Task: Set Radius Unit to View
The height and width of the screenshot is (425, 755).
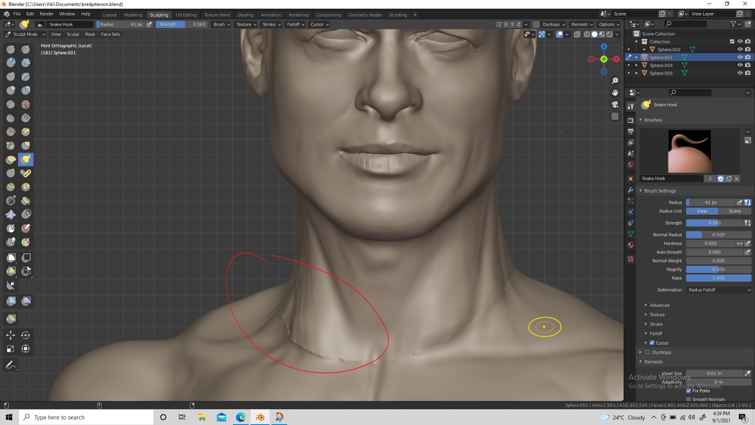Action: tap(702, 211)
